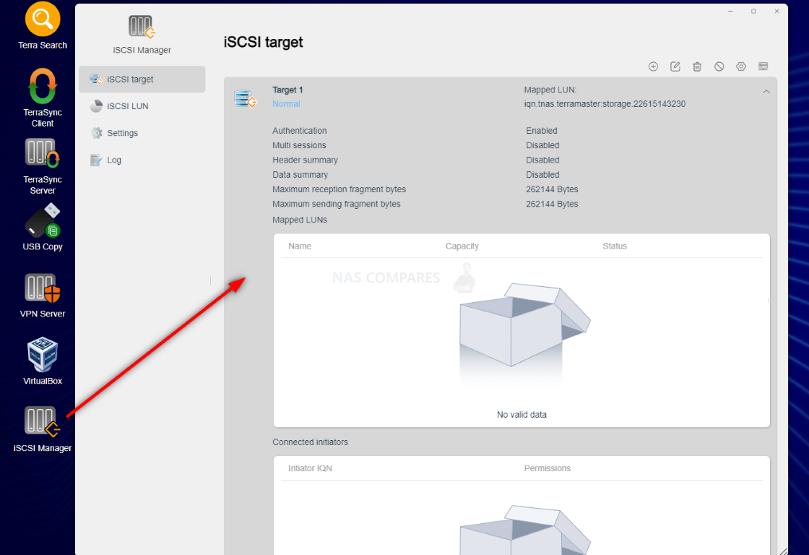The height and width of the screenshot is (555, 809).
Task: Open the iSCSI LUN section
Action: click(x=142, y=106)
